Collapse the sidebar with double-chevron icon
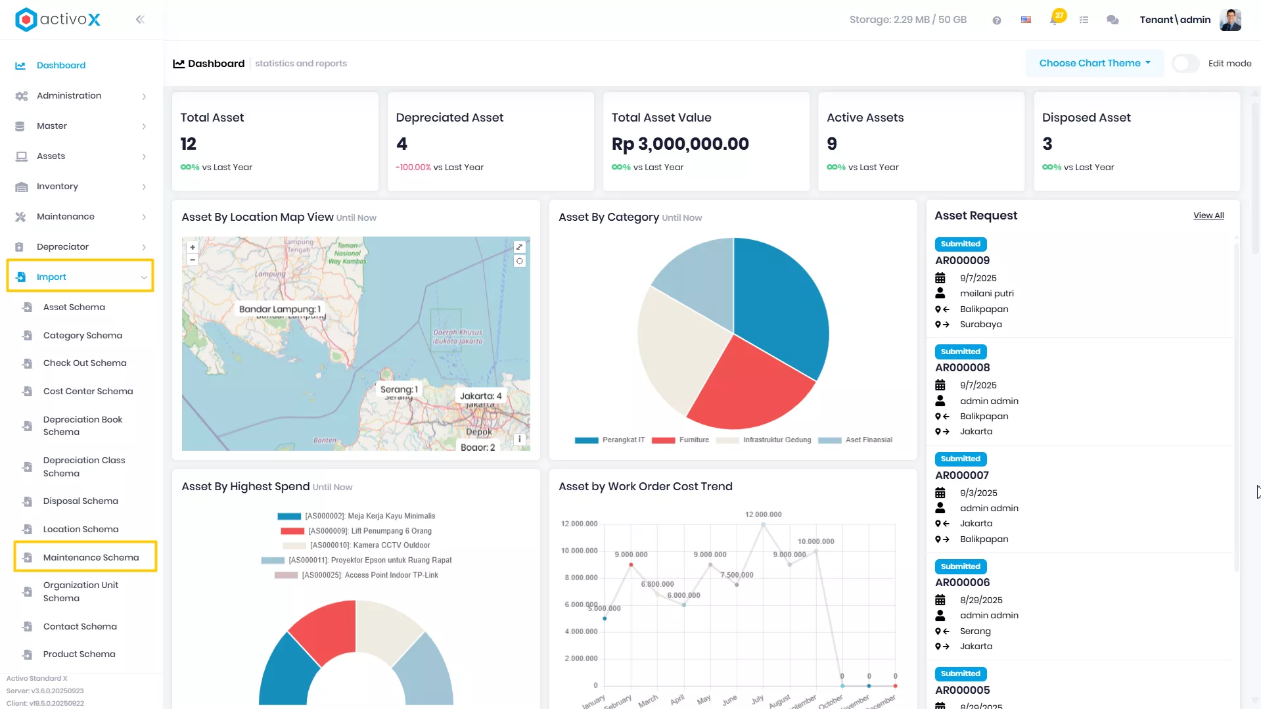1261x709 pixels. [x=140, y=20]
